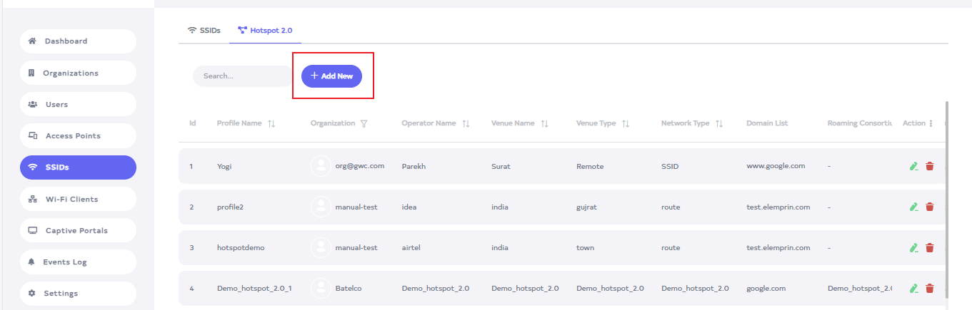
Task: Delete the profile2 row using trash icon
Action: [x=930, y=207]
